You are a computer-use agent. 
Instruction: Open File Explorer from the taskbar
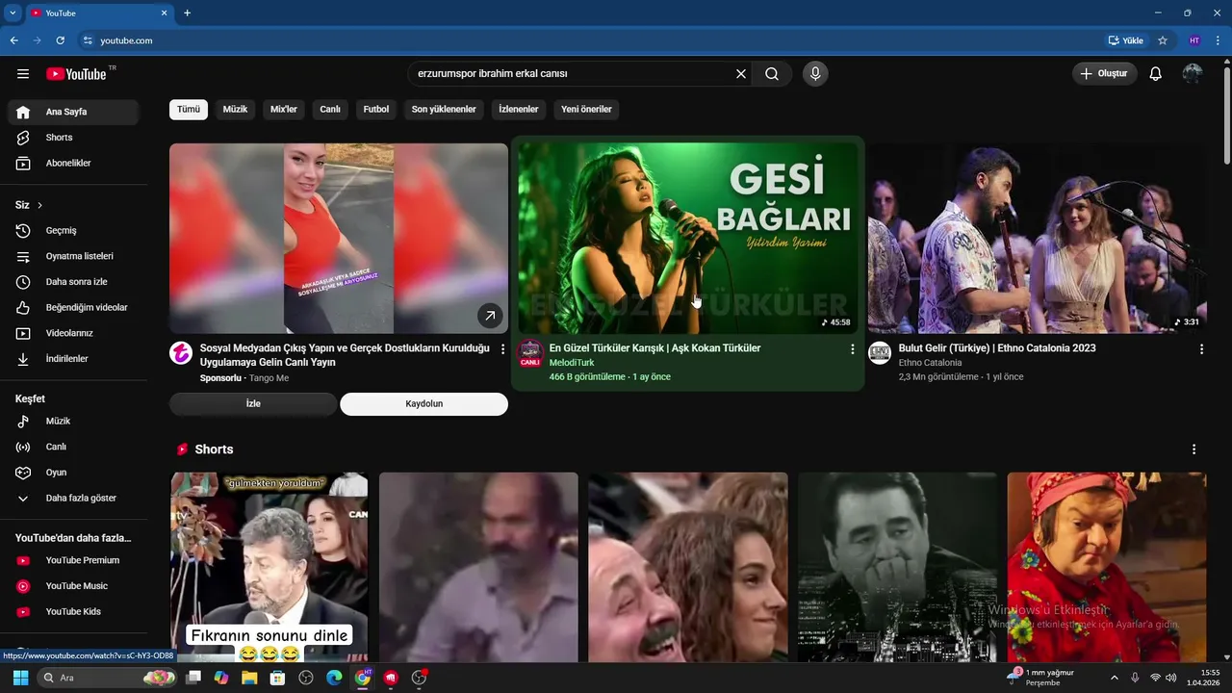click(x=249, y=678)
